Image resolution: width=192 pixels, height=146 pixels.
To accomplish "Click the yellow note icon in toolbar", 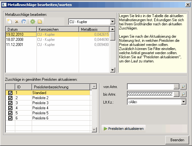I will tap(40, 22).
